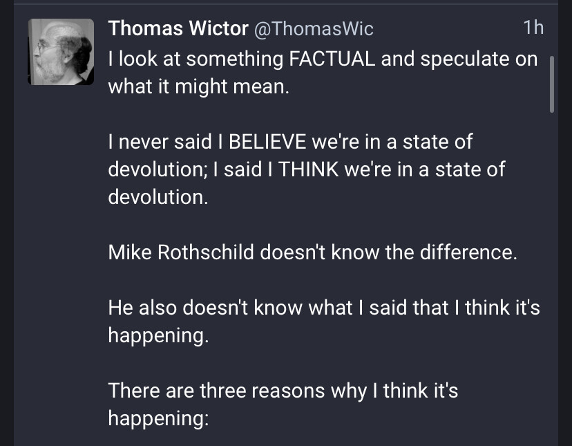Click the vertical scrollbar thumb
Viewport: 572px width, 446px height.
click(x=551, y=84)
